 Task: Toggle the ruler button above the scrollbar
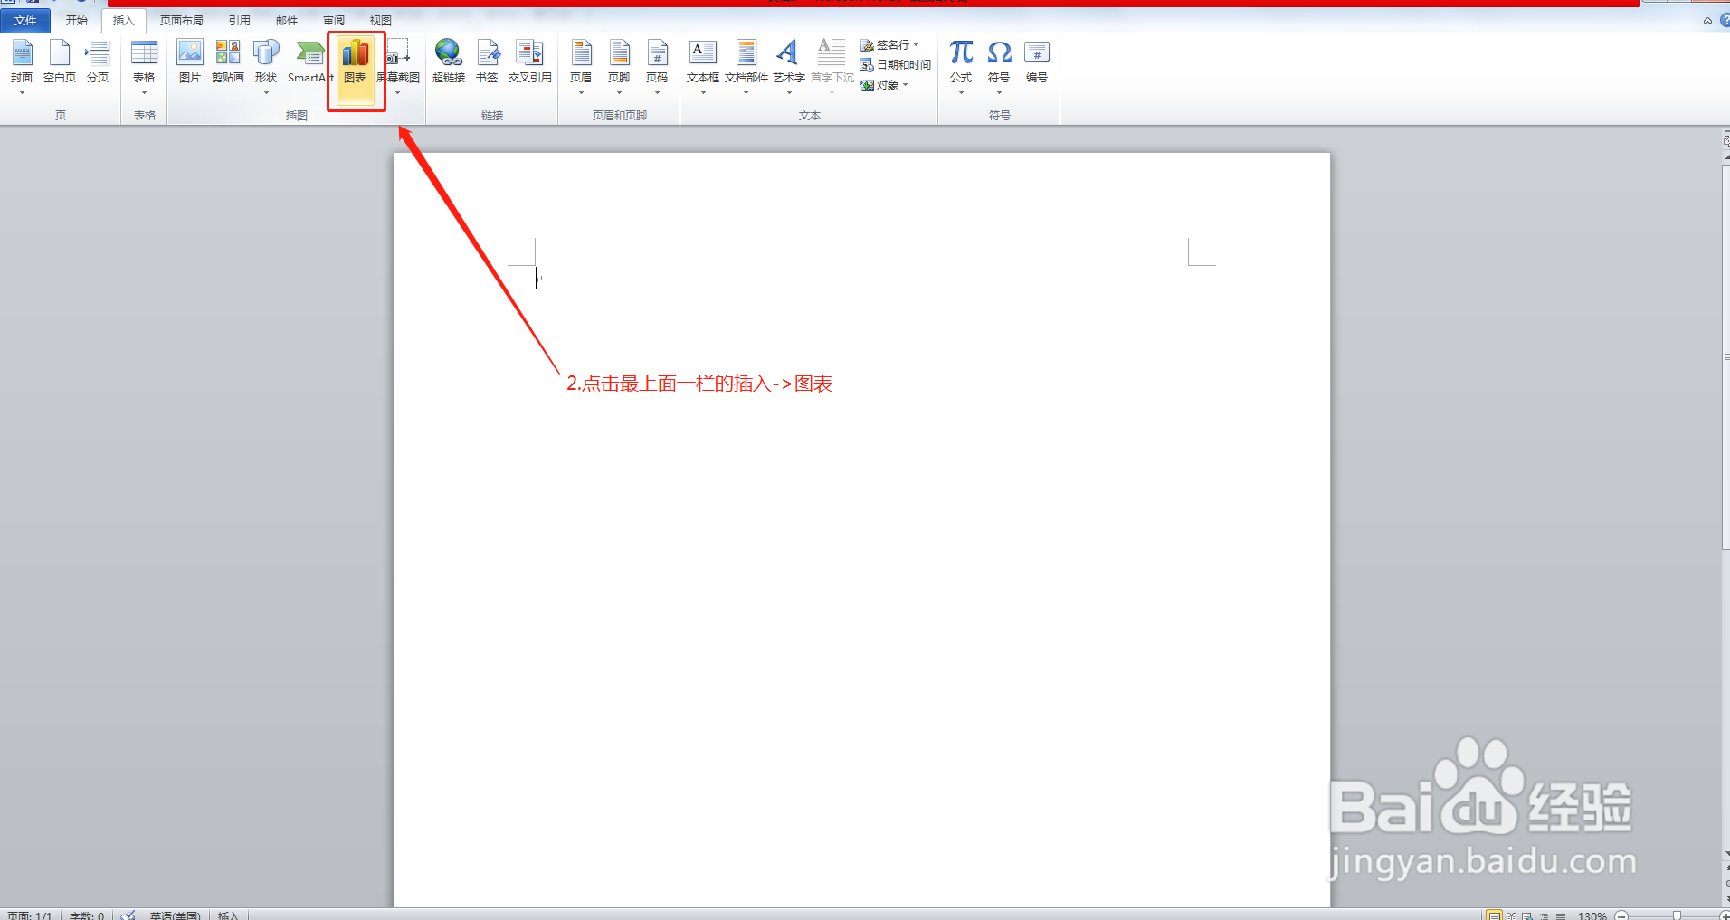click(1725, 139)
